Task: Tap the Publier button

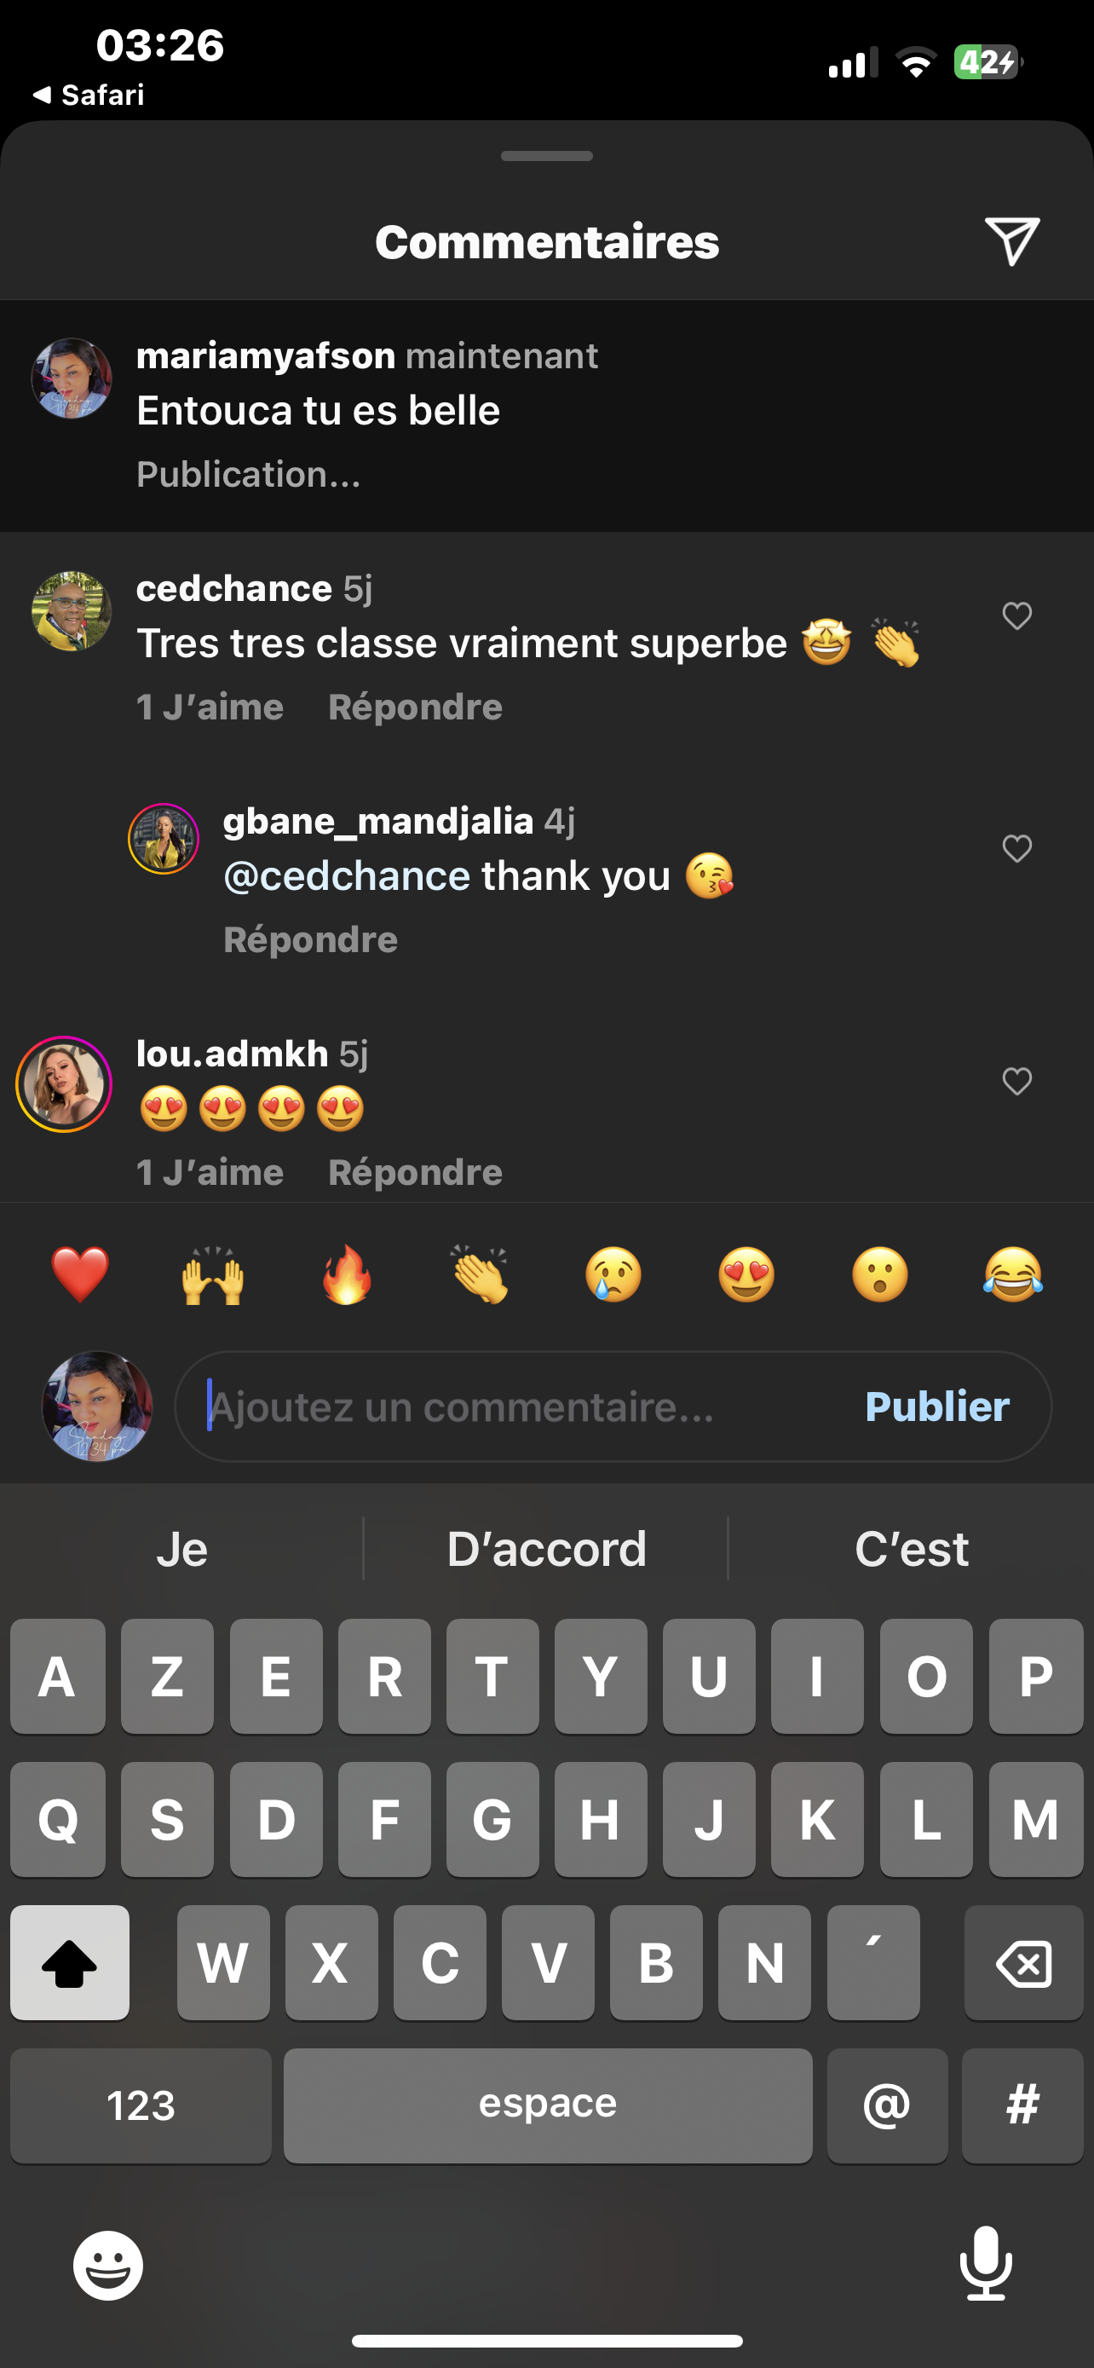Action: (x=937, y=1406)
